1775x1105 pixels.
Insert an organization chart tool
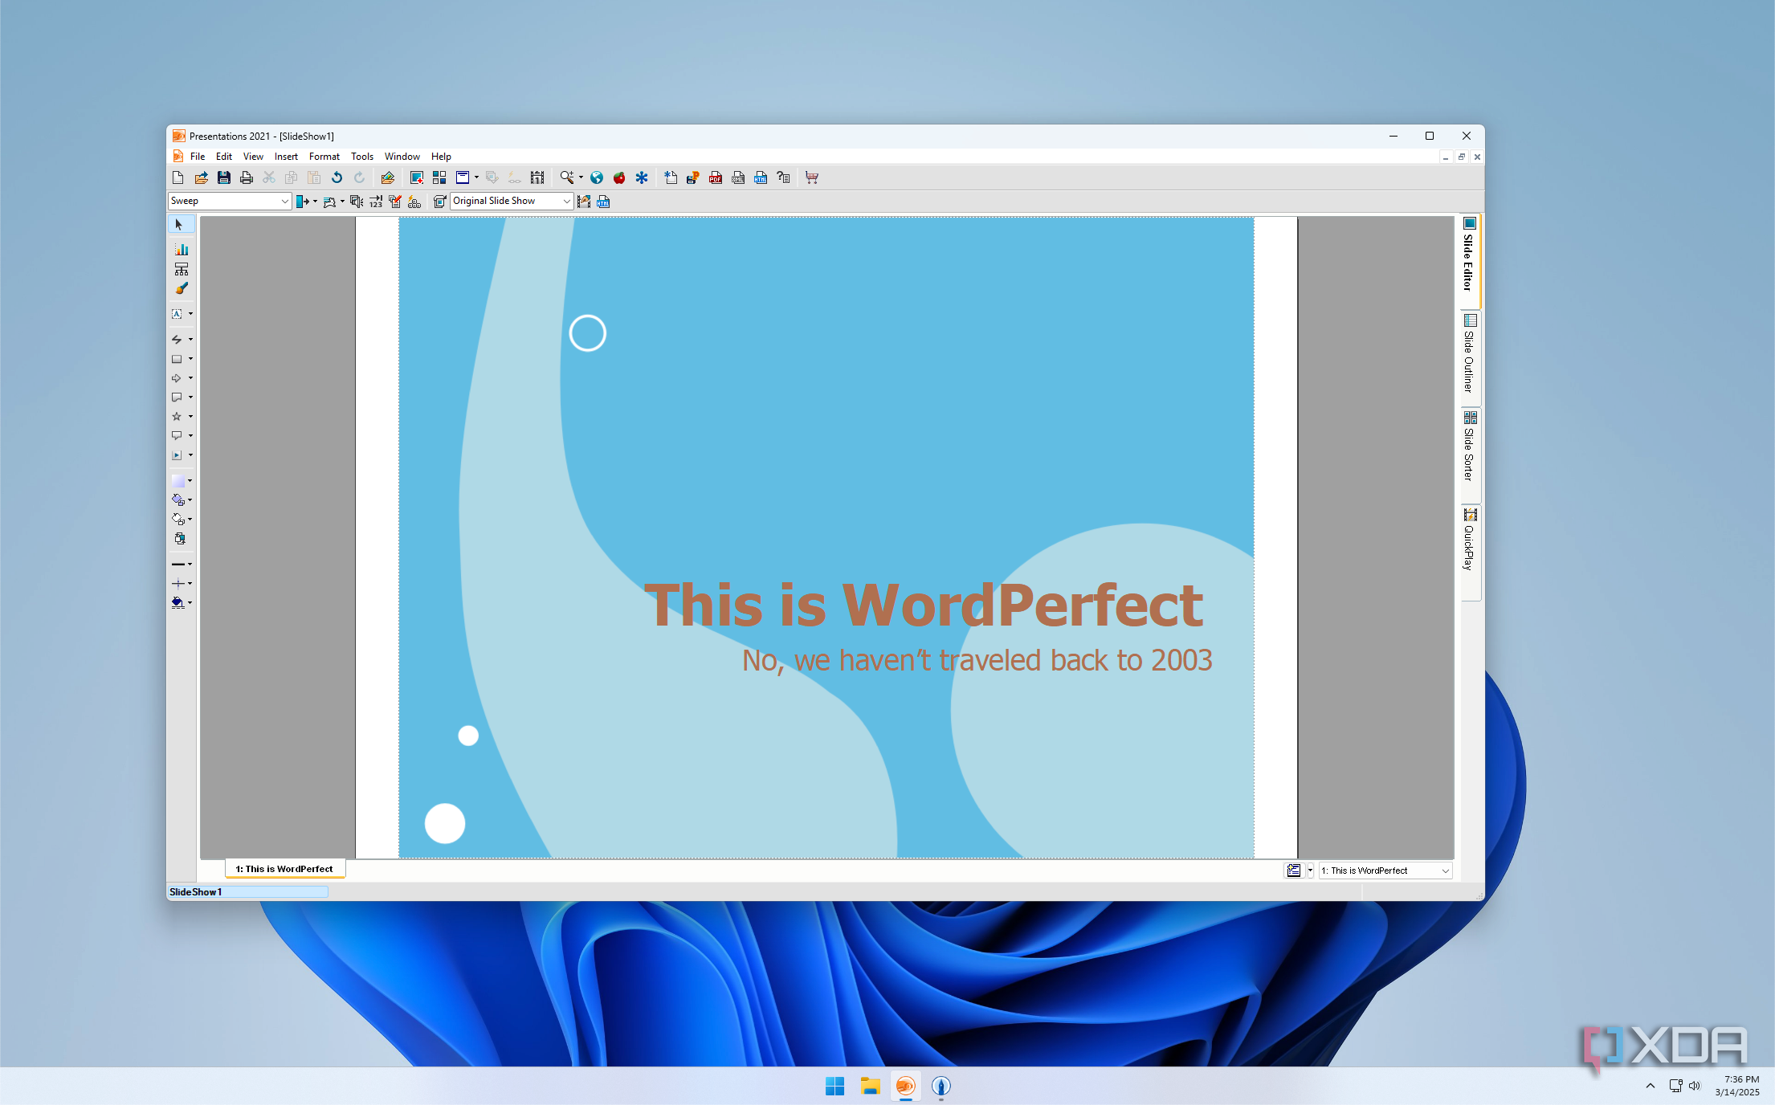[x=182, y=269]
